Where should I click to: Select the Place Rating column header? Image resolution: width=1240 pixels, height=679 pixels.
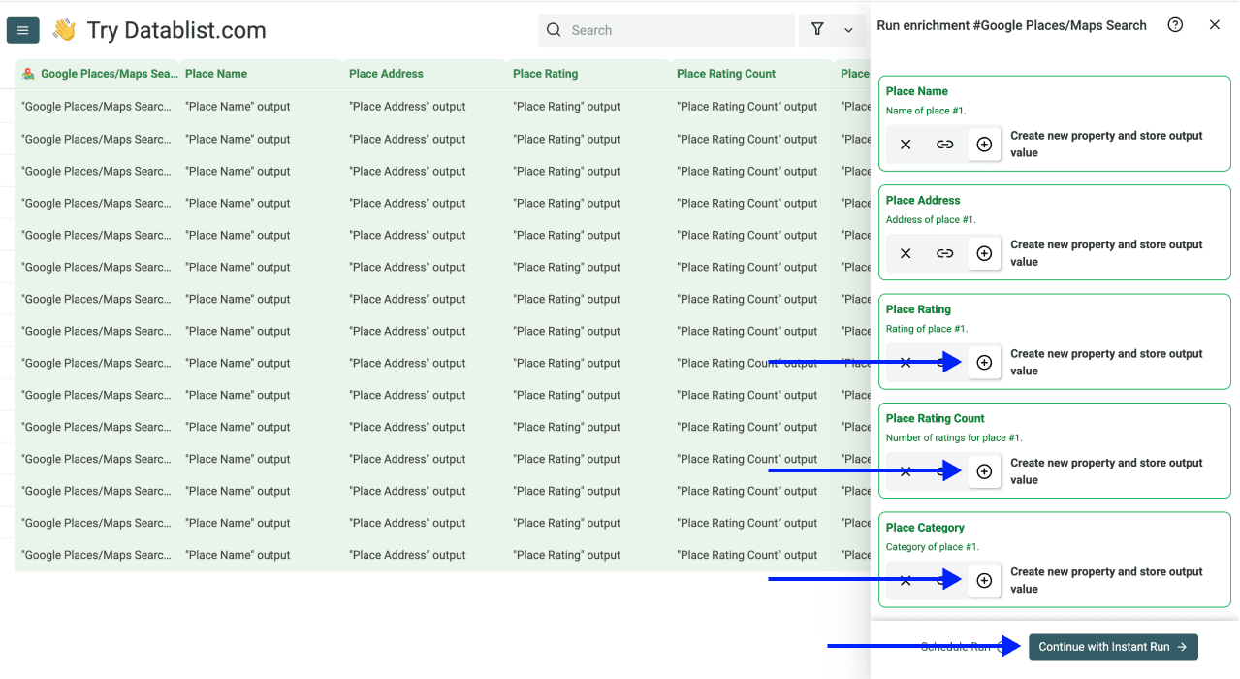[x=543, y=73]
